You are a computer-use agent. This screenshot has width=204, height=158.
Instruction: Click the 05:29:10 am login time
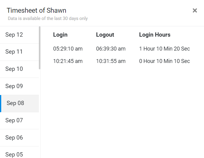pyautogui.click(x=68, y=49)
